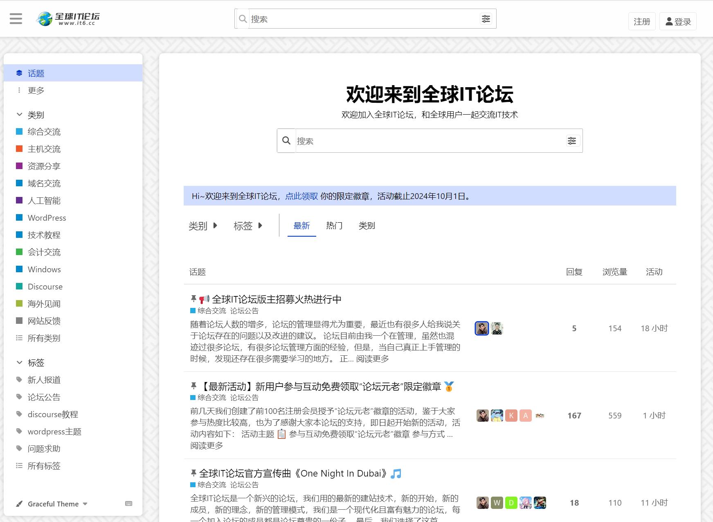Sort topics by 活动 column
The image size is (713, 522).
coord(654,272)
